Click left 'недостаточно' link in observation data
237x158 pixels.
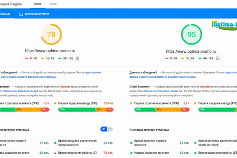(92, 72)
